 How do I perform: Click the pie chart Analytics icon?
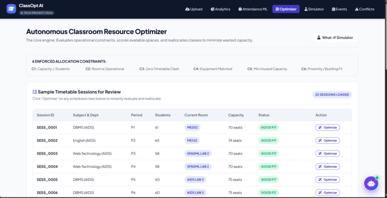[x=213, y=9]
